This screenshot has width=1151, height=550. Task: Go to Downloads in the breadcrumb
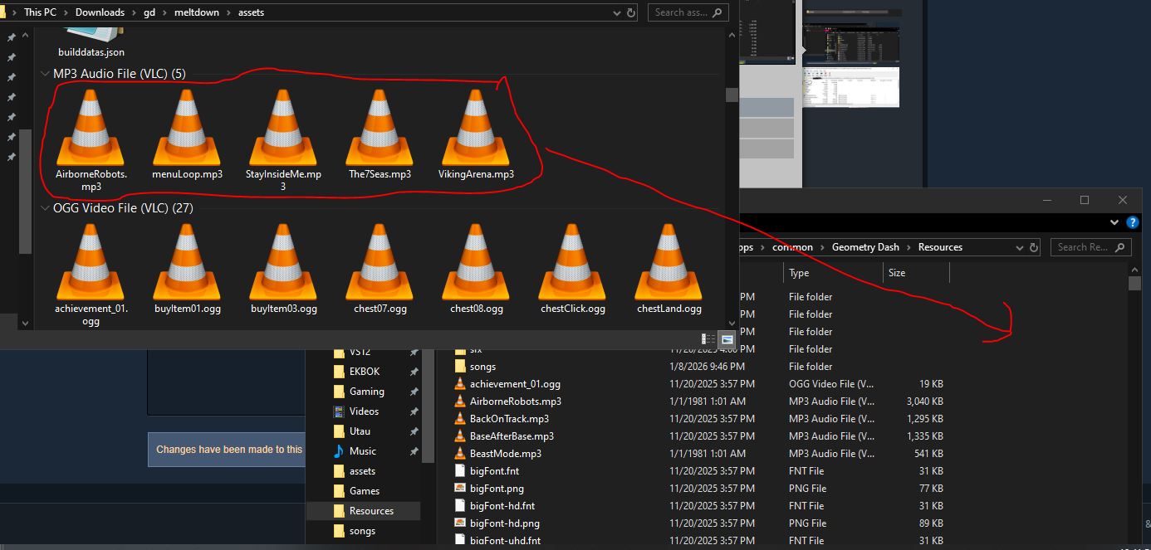click(x=100, y=12)
